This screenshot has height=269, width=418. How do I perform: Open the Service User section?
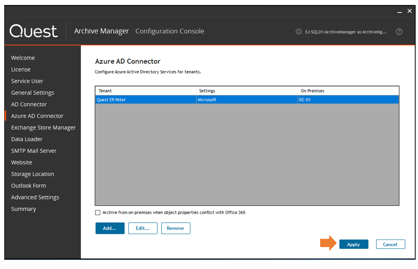(27, 81)
